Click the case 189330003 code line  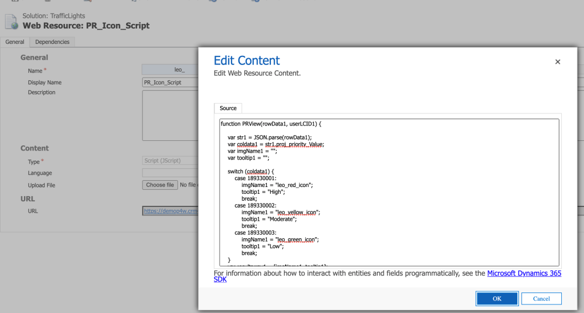255,233
